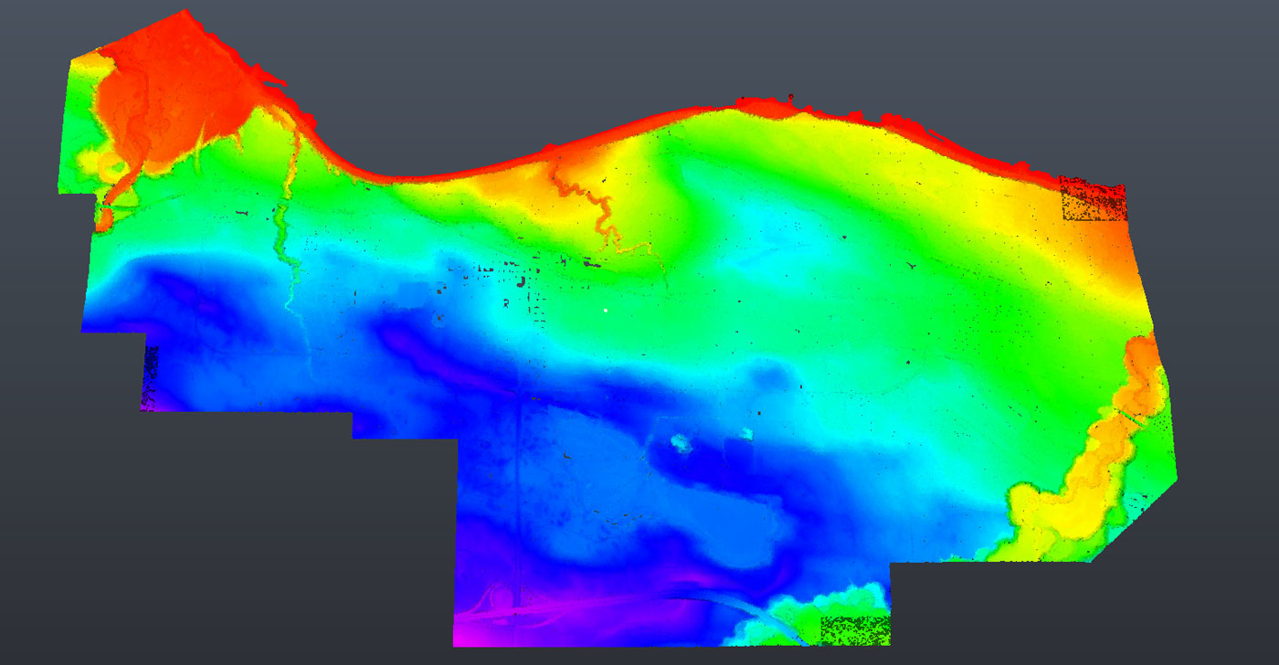Click the small orange blob on far-left edge
Viewport: 1279px width, 665px height.
coord(104,218)
